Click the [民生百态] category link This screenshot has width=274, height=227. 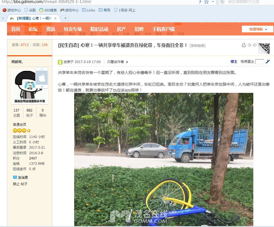[69, 45]
